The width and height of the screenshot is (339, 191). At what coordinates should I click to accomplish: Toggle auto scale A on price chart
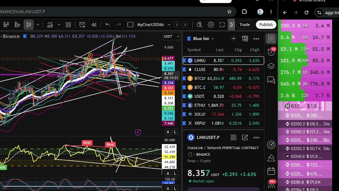pos(168,132)
